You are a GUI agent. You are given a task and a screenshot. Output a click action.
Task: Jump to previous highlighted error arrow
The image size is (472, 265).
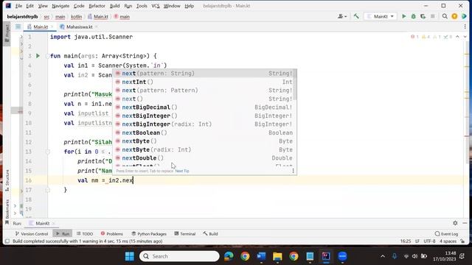point(457,37)
